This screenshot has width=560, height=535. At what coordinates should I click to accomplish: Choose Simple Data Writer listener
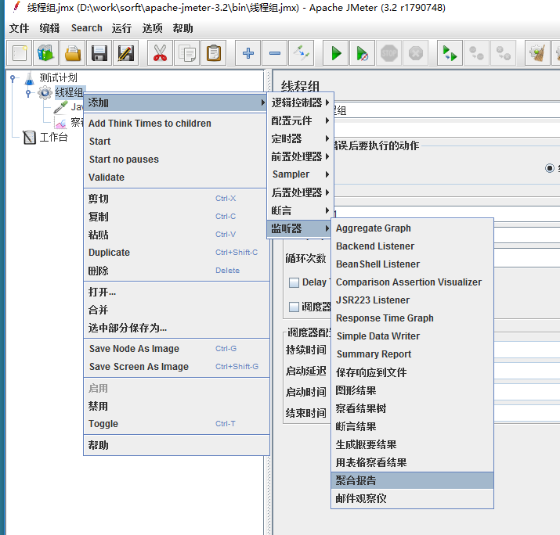coord(413,336)
